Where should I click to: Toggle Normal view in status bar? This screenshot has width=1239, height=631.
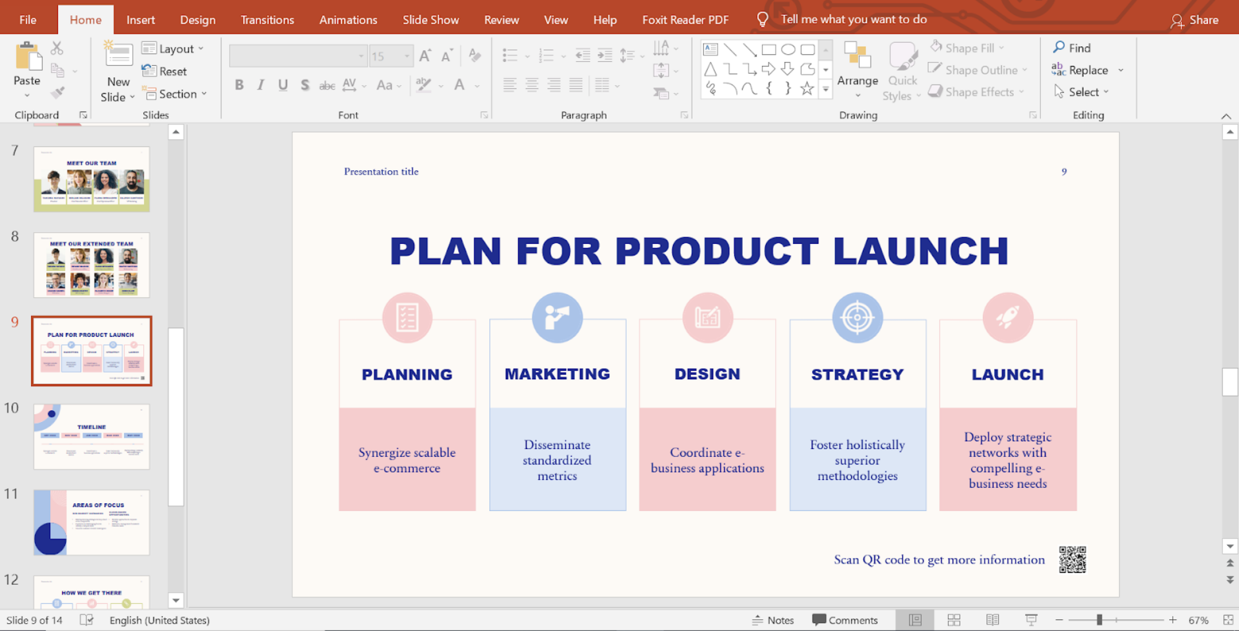point(915,620)
